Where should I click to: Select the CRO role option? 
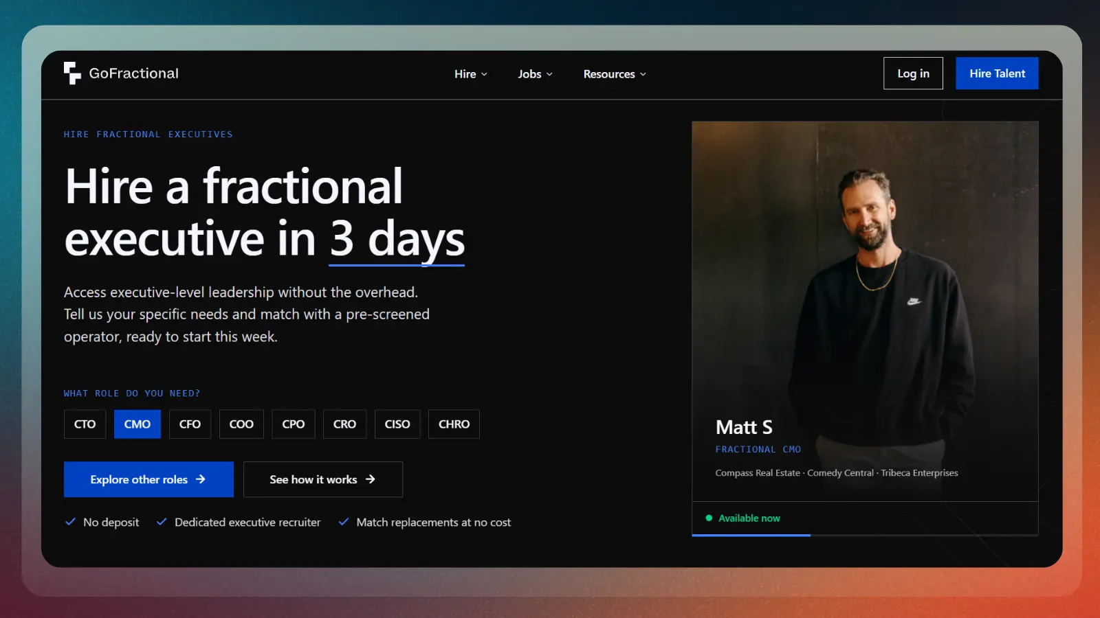[344, 424]
